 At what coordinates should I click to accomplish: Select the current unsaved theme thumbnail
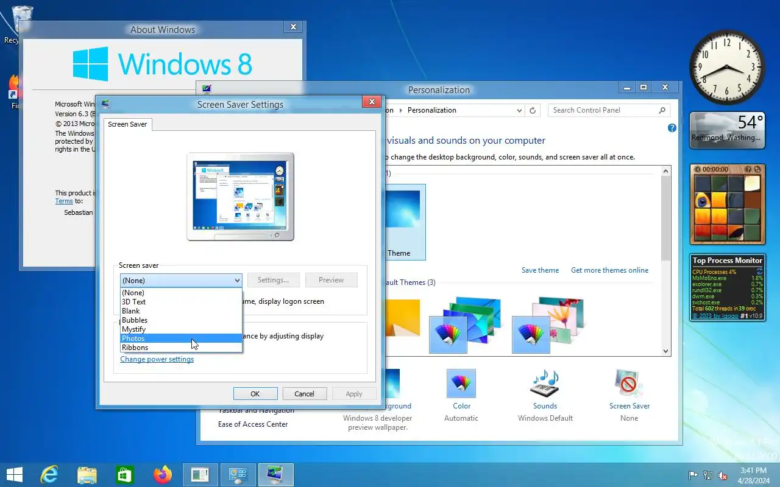(x=405, y=222)
